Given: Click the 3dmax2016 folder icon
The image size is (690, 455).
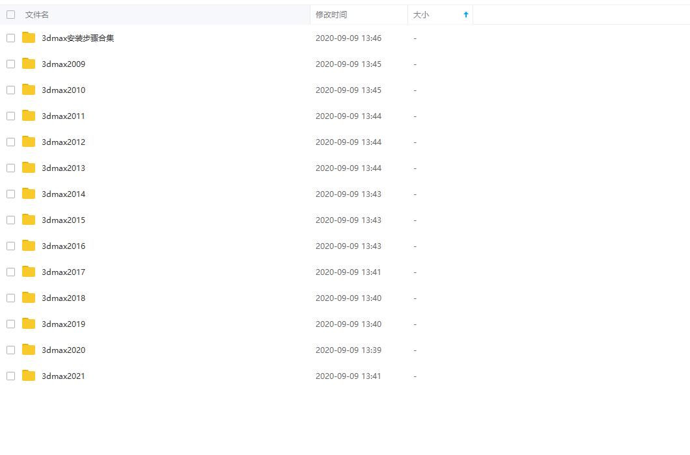Looking at the screenshot, I should click(x=29, y=245).
